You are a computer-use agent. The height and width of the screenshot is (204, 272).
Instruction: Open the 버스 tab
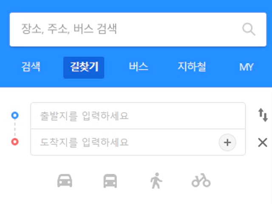coord(139,67)
